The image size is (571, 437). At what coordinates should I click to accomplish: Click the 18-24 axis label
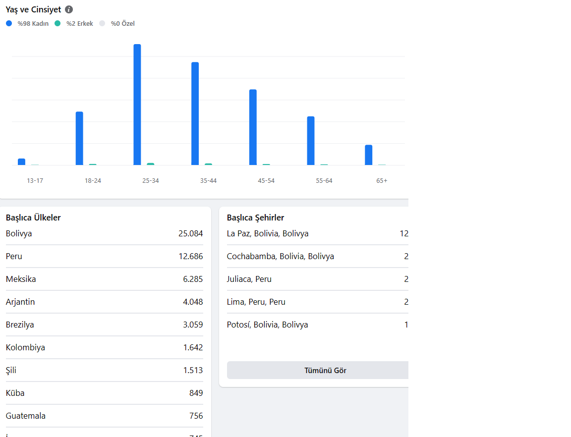pyautogui.click(x=93, y=181)
